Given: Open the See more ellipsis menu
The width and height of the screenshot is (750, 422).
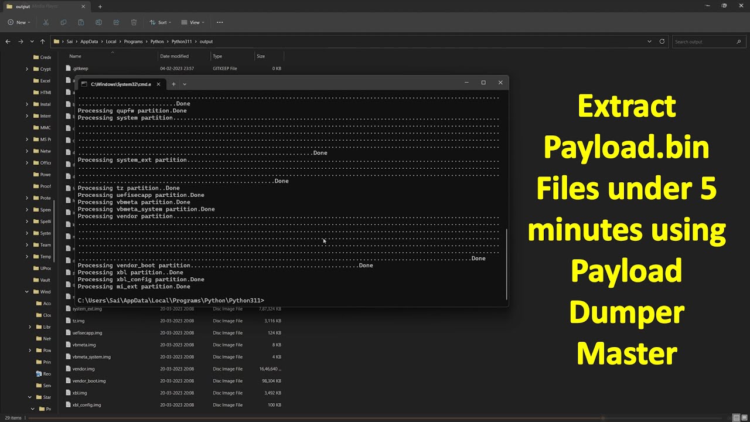Looking at the screenshot, I should pyautogui.click(x=220, y=22).
